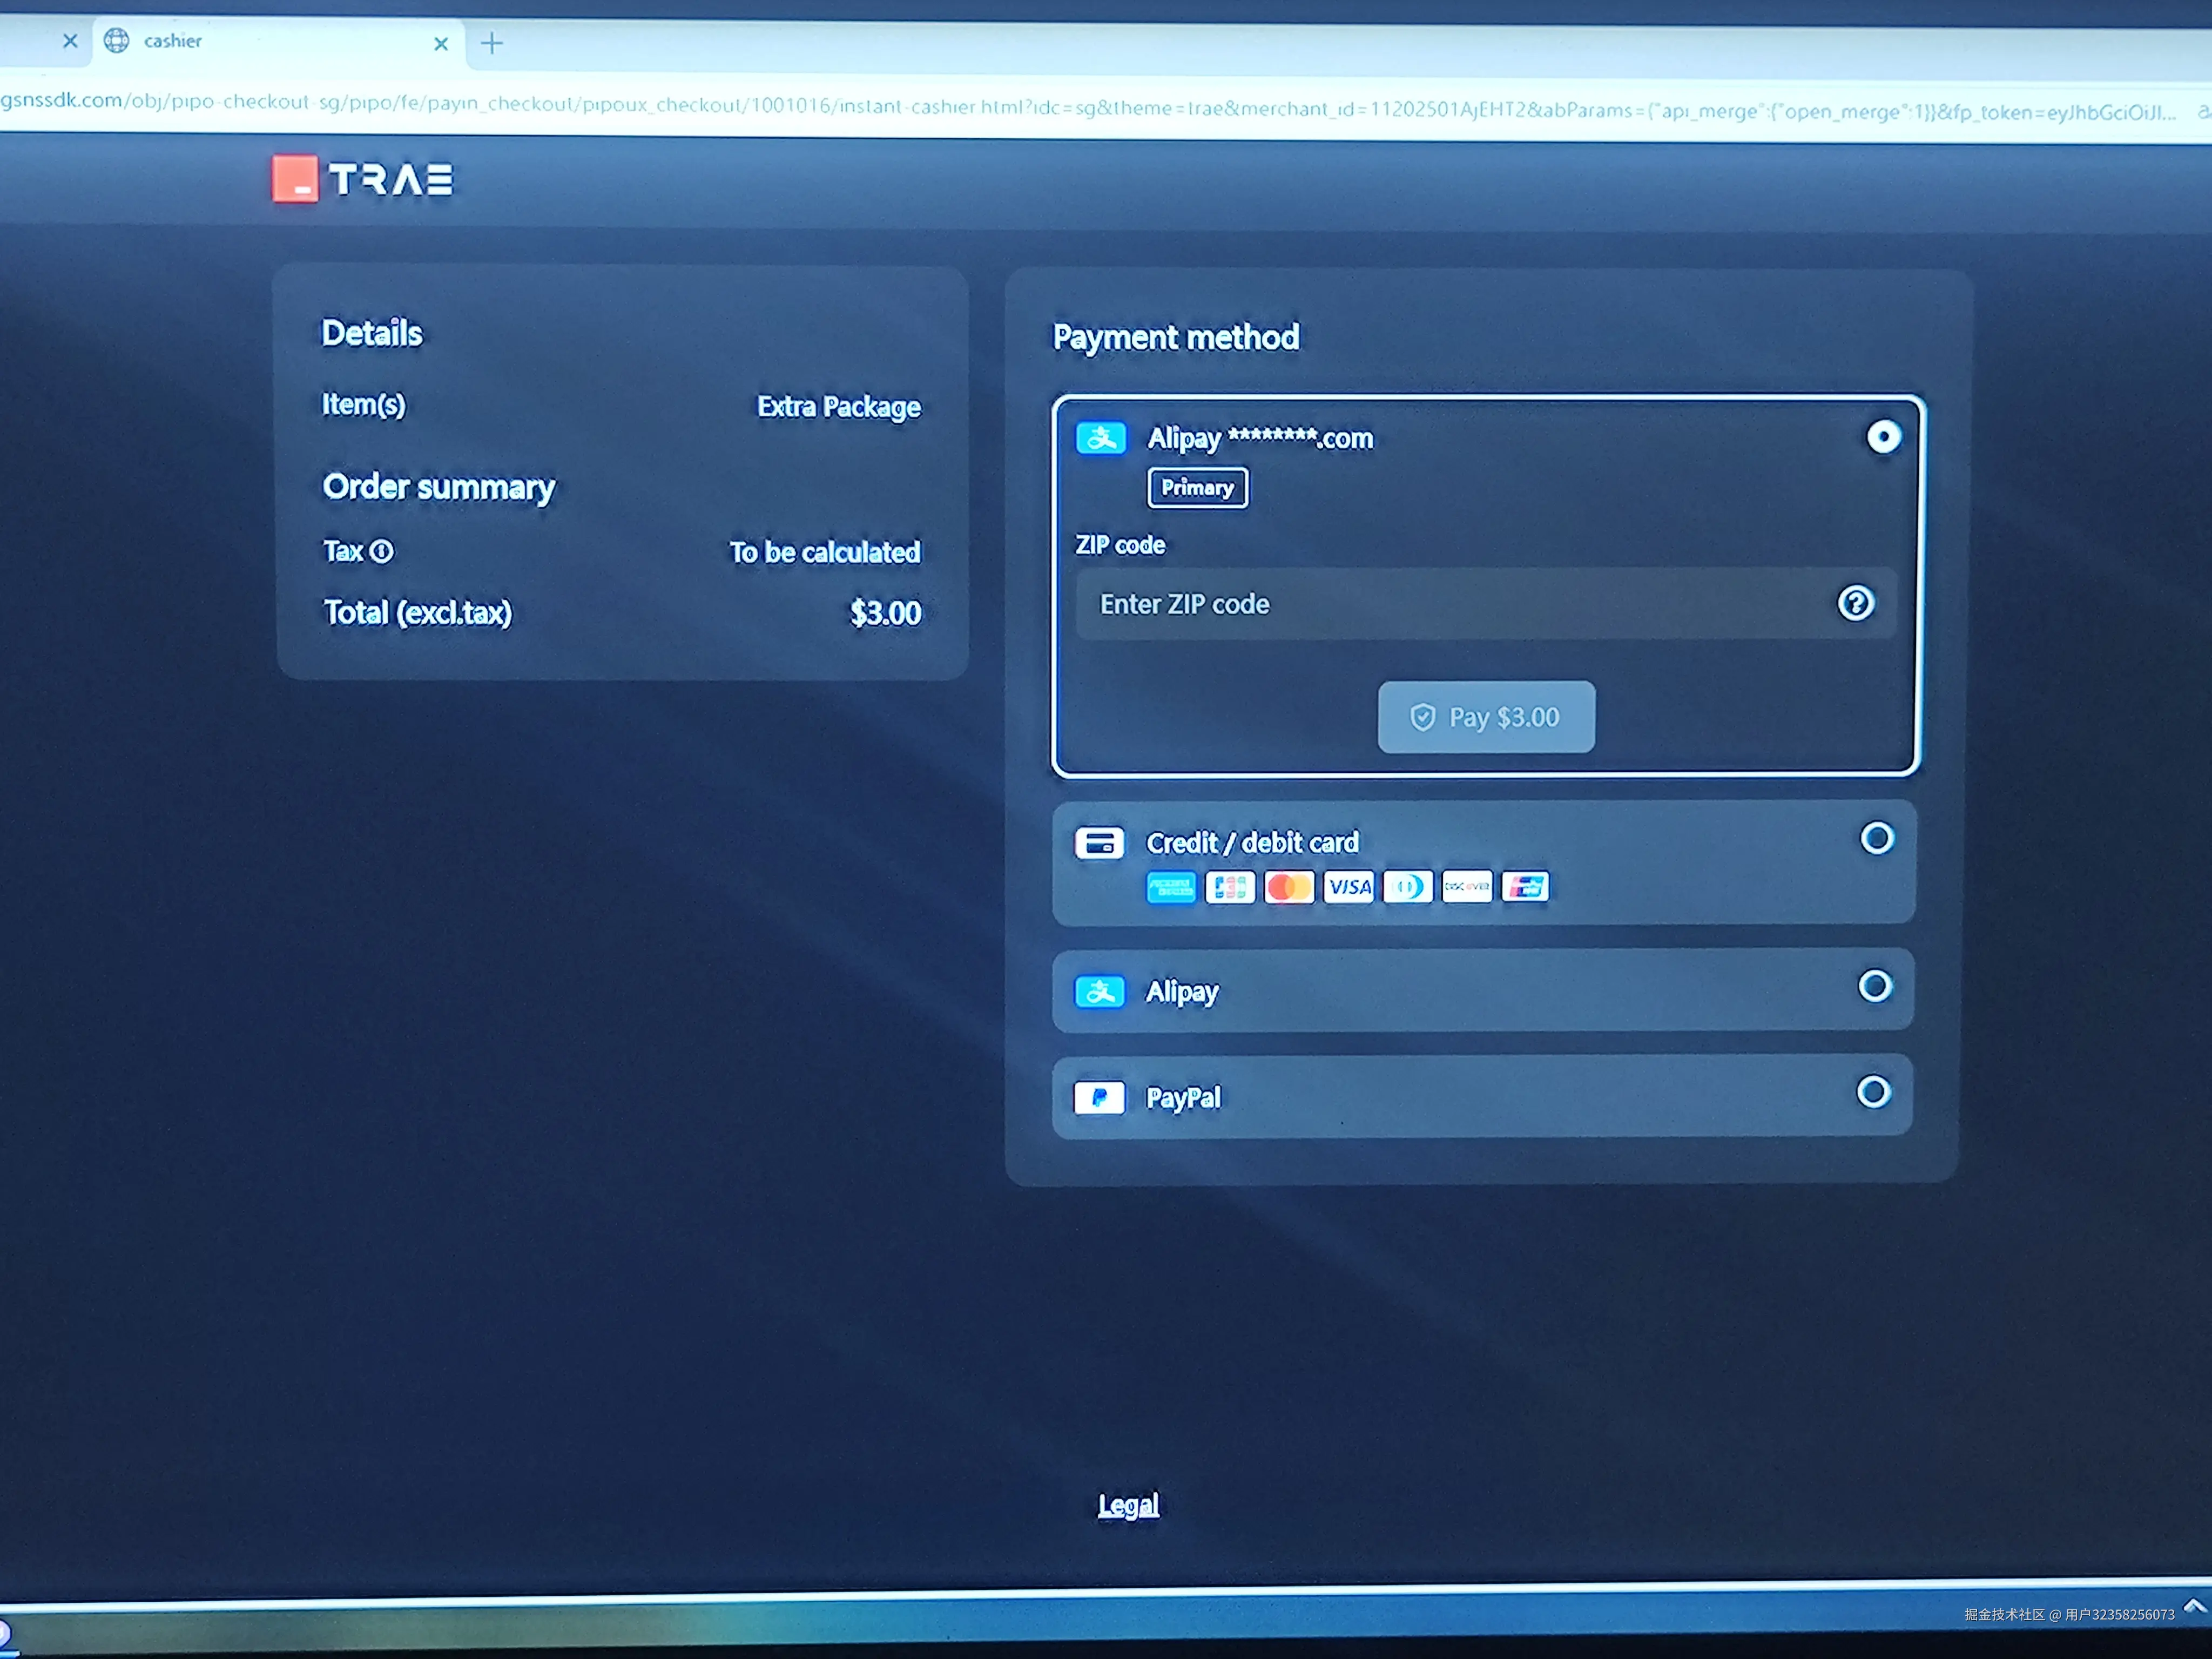Click the Credit / debit card label

pos(1252,843)
